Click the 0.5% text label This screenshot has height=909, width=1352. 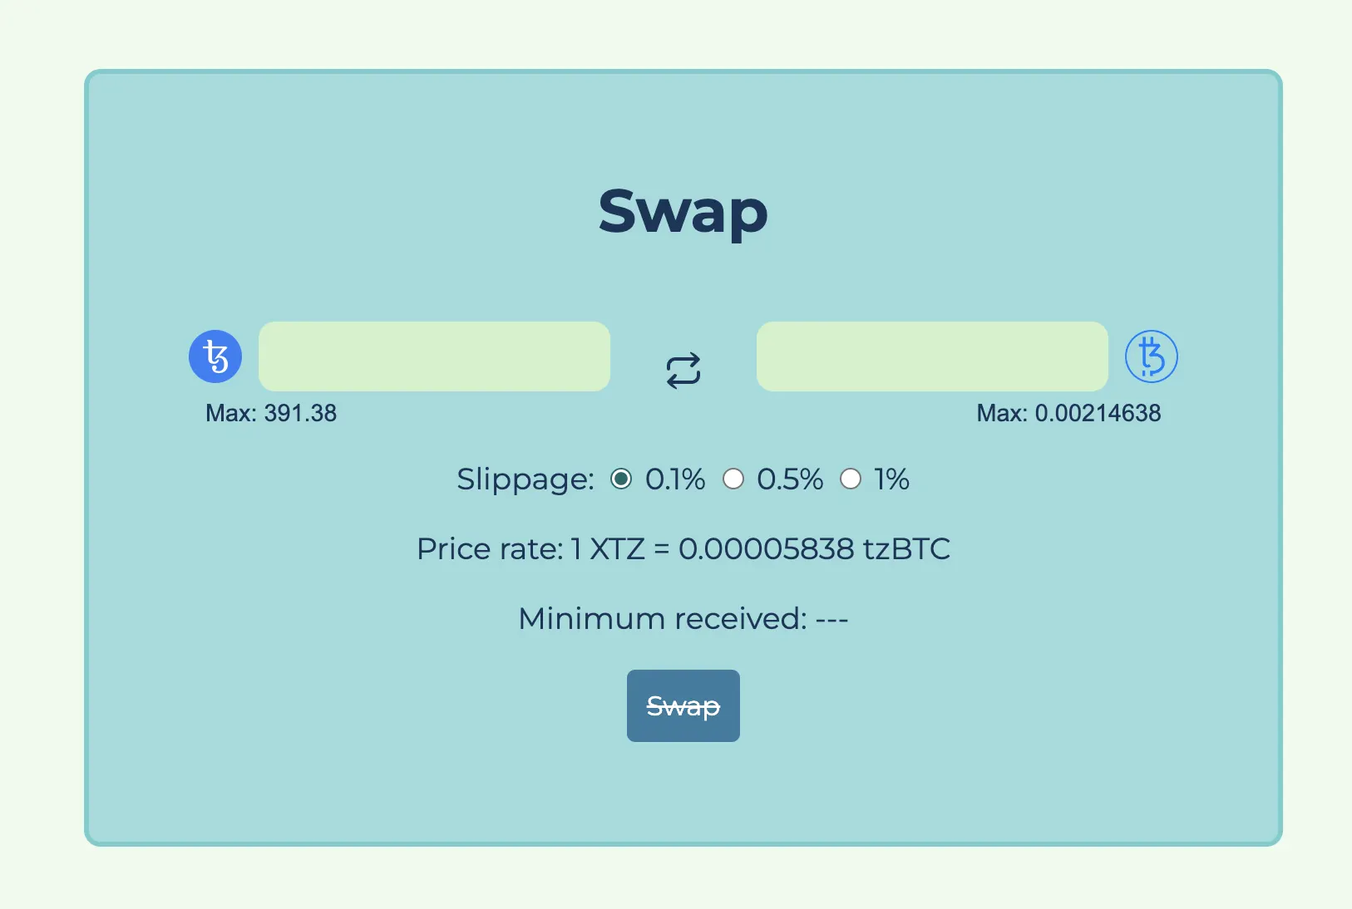pyautogui.click(x=790, y=479)
